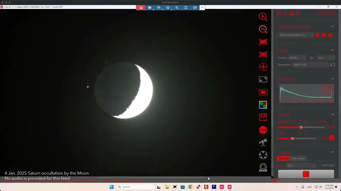Click the zoom in magnifier icon
The height and width of the screenshot is (191, 341).
263,17
